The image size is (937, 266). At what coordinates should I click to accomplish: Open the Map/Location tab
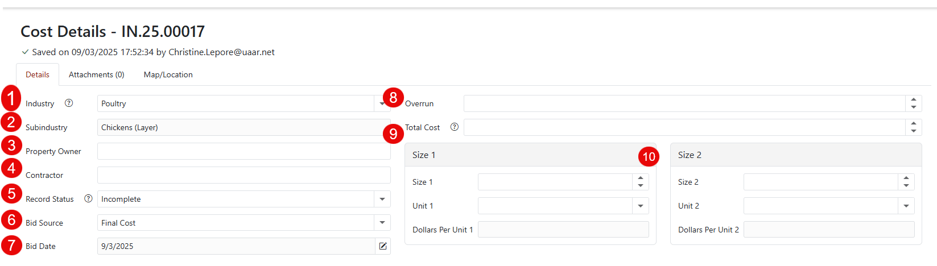coord(168,74)
